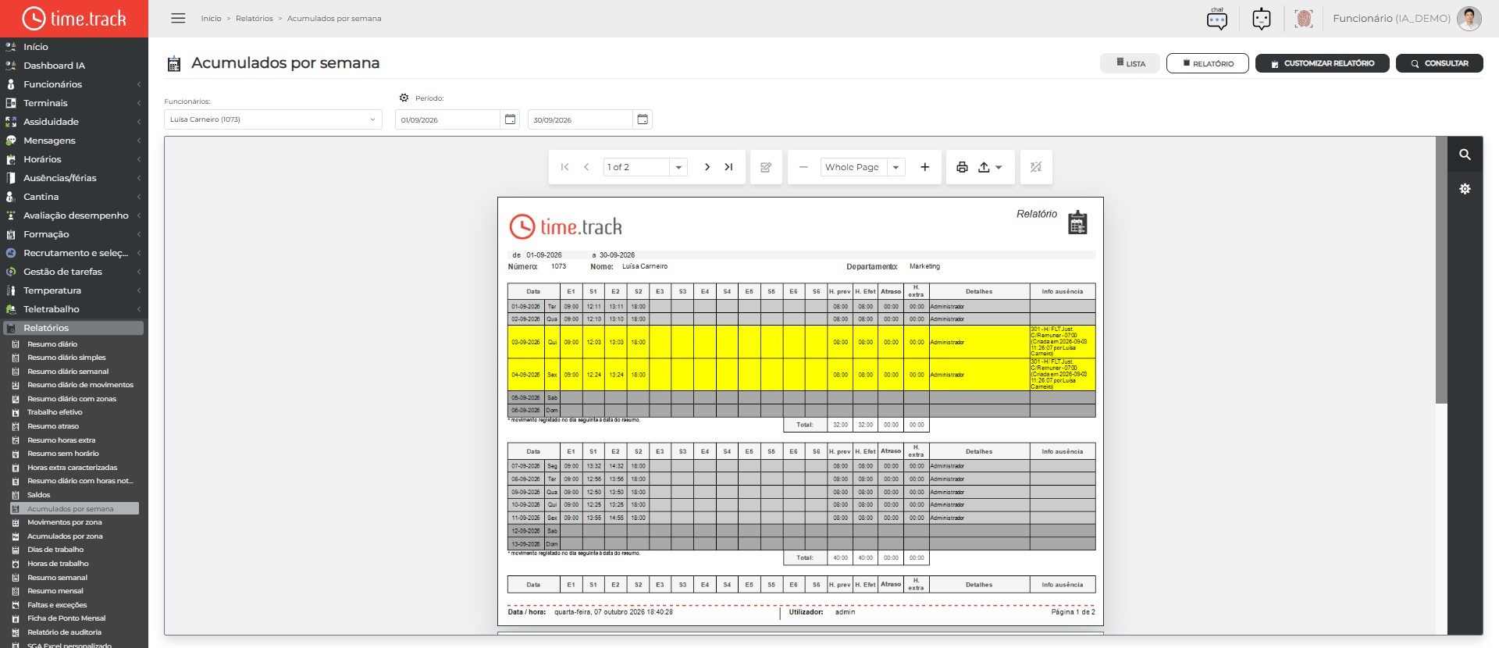
Task: Open viewer settings gear in right panel
Action: (1465, 189)
